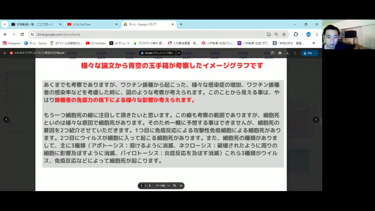The image size is (375, 211).
Task: Show more bookmarks with the double chevron
Action: (314, 43)
